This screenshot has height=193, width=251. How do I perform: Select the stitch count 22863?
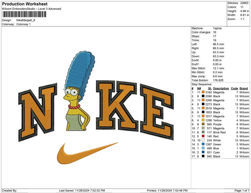click(244, 3)
